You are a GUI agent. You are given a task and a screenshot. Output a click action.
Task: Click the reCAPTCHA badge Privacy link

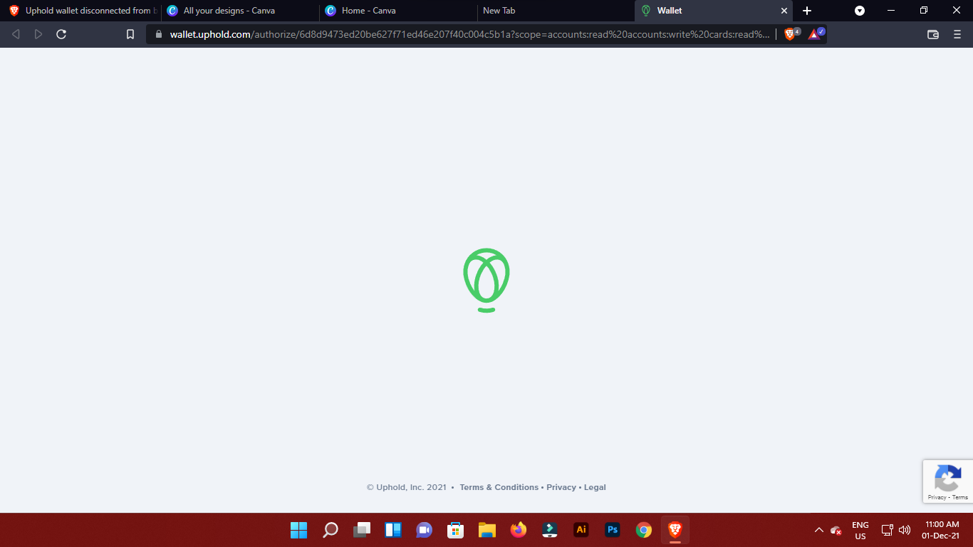point(937,497)
